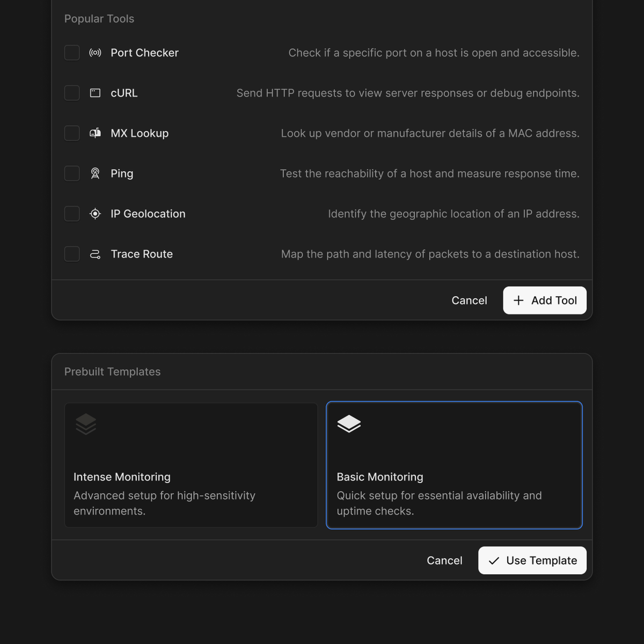Enable the cURL tool checkbox
644x644 pixels.
[72, 93]
